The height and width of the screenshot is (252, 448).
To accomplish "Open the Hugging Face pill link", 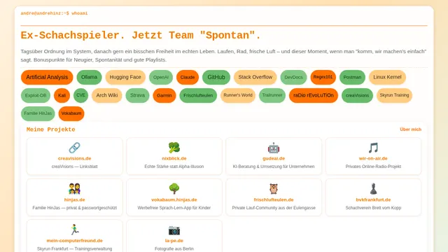I will pos(125,77).
